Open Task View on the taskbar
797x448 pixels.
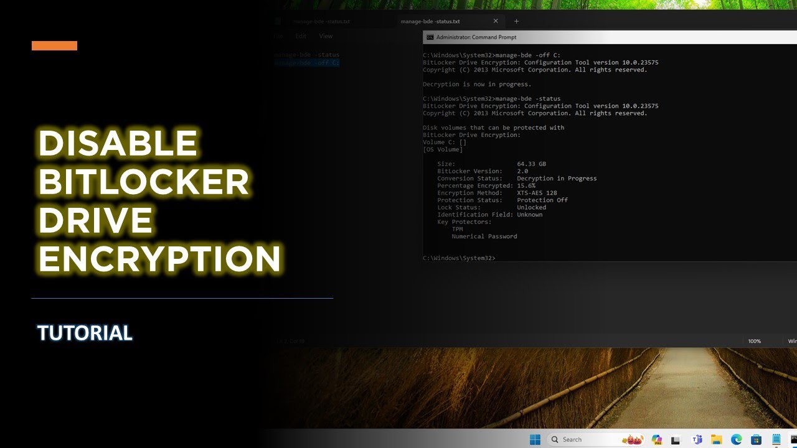(676, 439)
